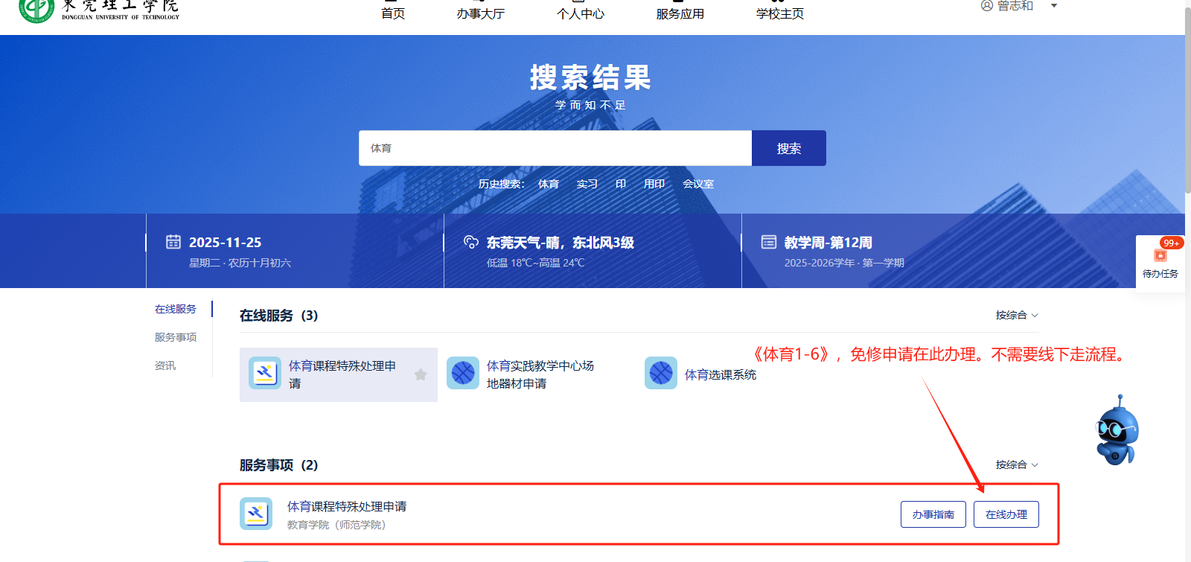Image resolution: width=1191 pixels, height=562 pixels.
Task: Select the 资讯 sidebar tab
Action: click(165, 365)
